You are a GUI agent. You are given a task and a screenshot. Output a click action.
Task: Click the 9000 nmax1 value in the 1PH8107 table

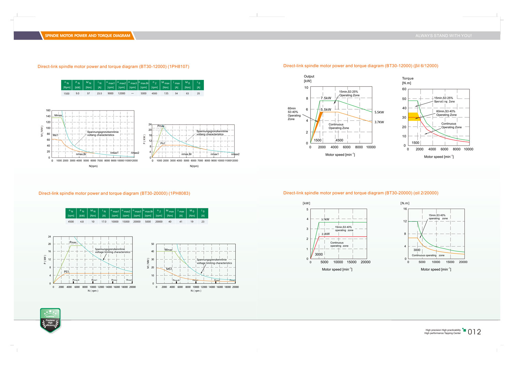point(110,93)
